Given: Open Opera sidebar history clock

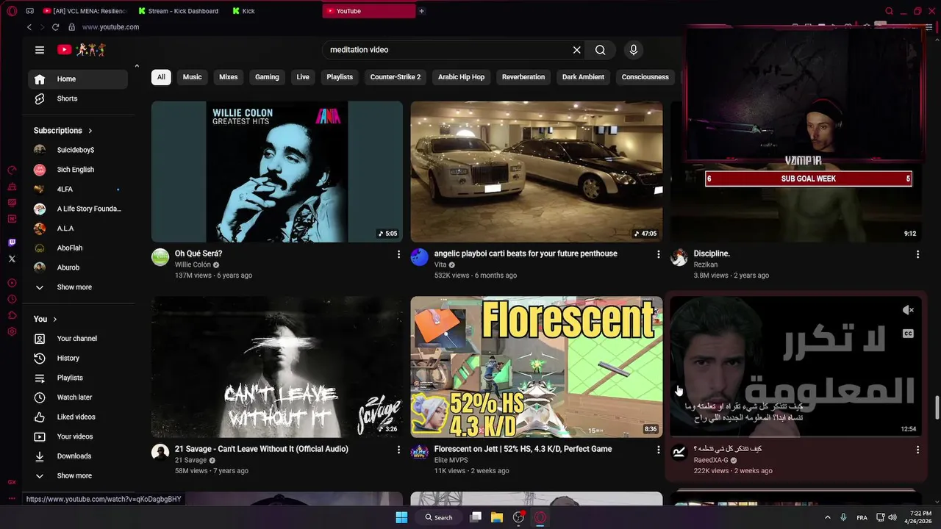Looking at the screenshot, I should 12,299.
